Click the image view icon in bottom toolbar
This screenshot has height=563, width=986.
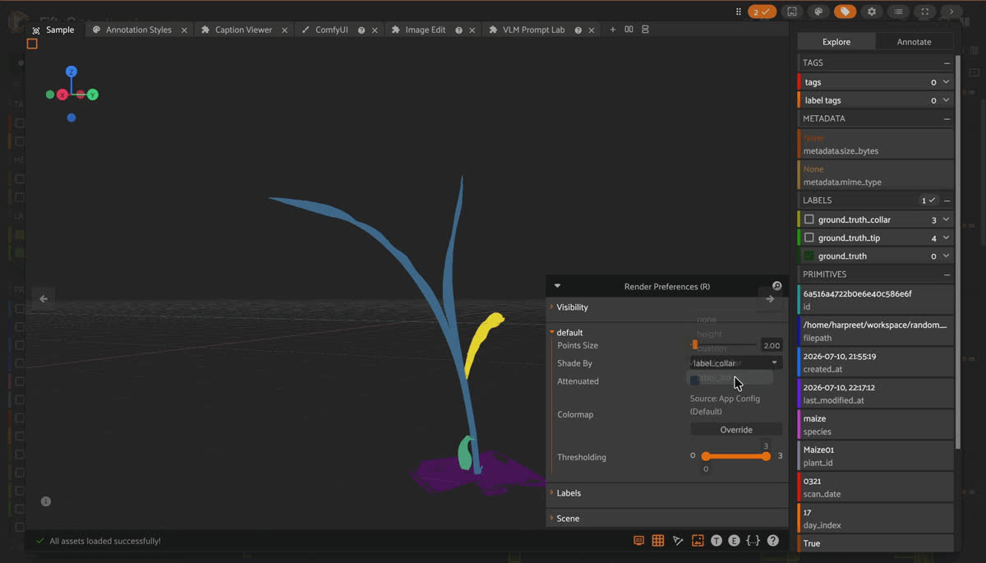(698, 540)
